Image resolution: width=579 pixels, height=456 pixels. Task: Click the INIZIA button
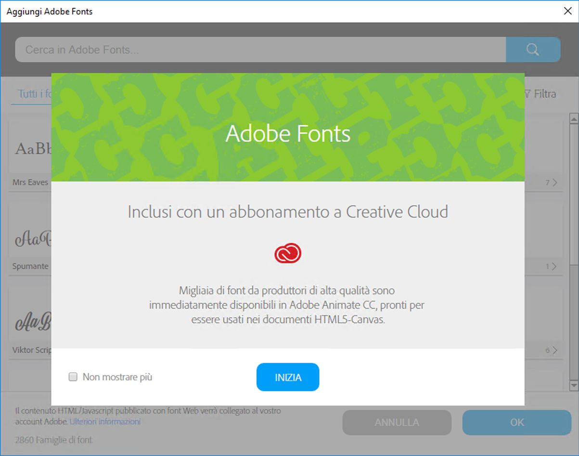(287, 377)
